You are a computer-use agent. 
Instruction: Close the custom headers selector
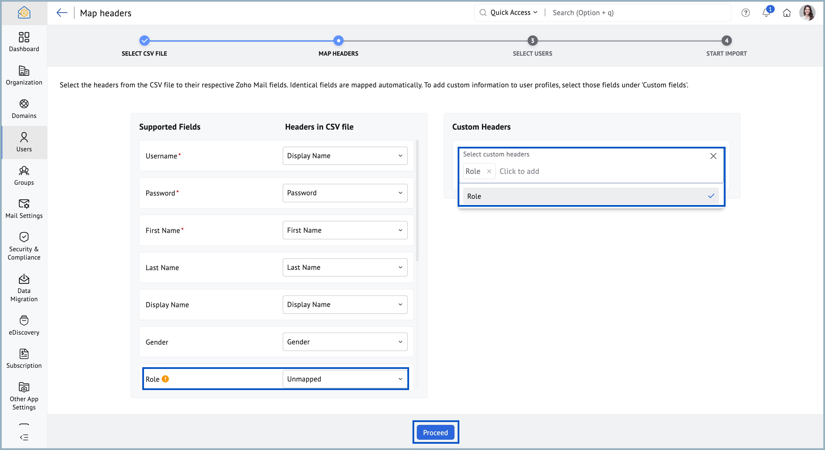pos(713,156)
